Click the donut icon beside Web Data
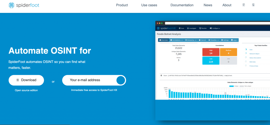 pyautogui.click(x=246, y=62)
